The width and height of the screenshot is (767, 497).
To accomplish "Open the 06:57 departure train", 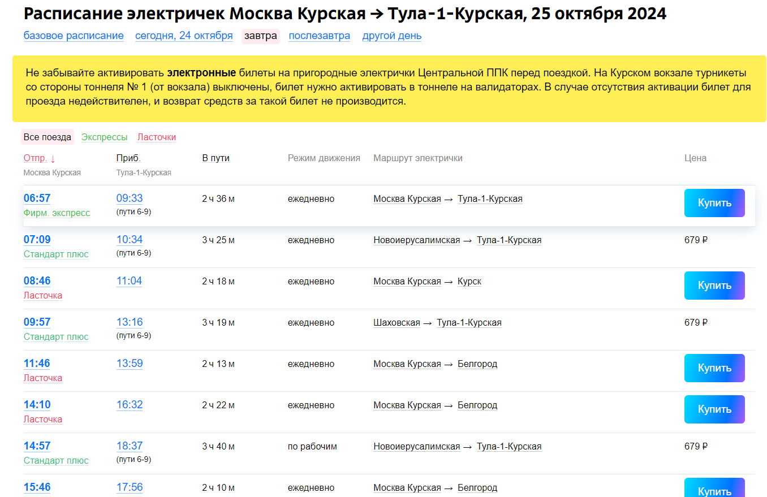I will tap(37, 198).
